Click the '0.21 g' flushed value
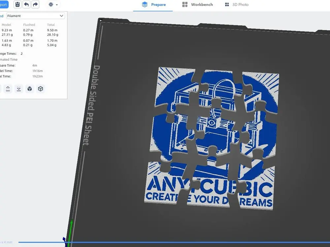 28,45
